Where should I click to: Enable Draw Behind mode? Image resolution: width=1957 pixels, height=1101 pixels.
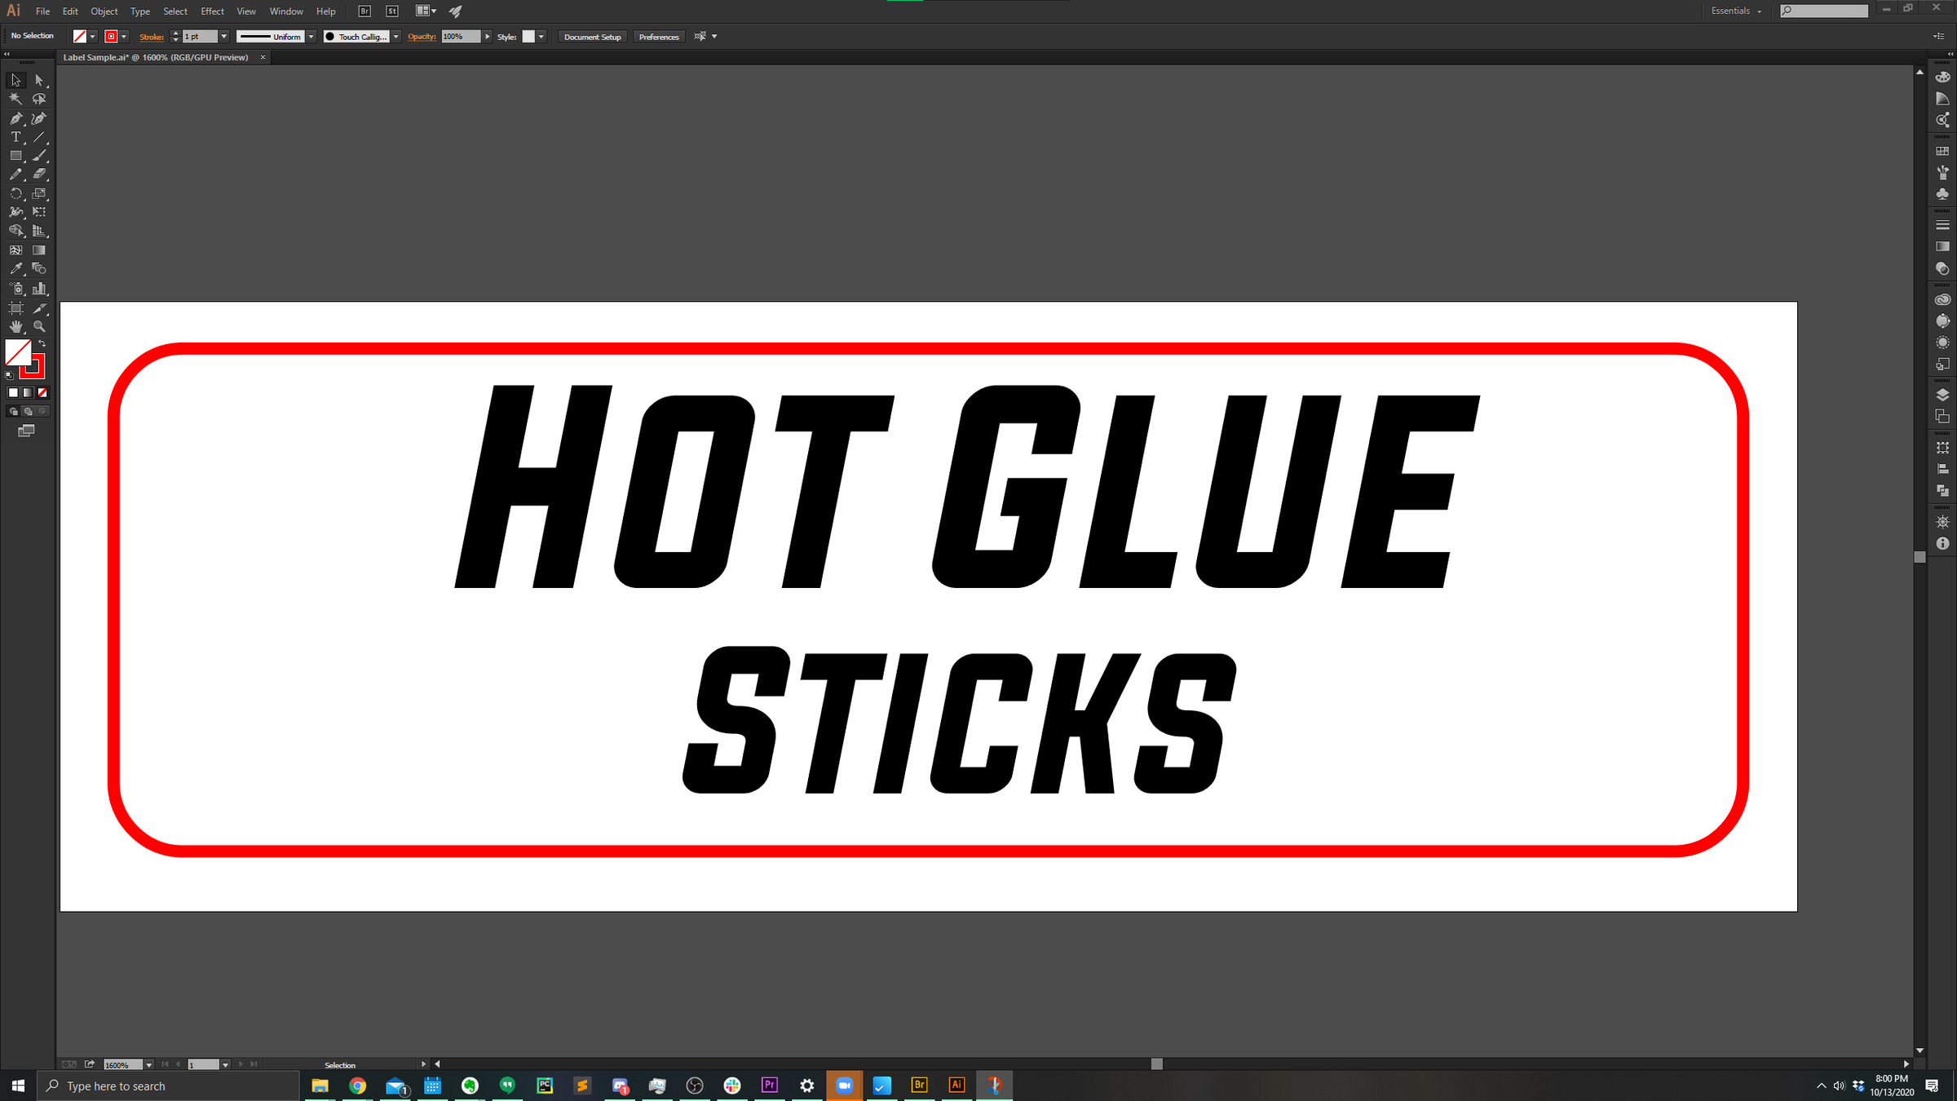coord(29,411)
